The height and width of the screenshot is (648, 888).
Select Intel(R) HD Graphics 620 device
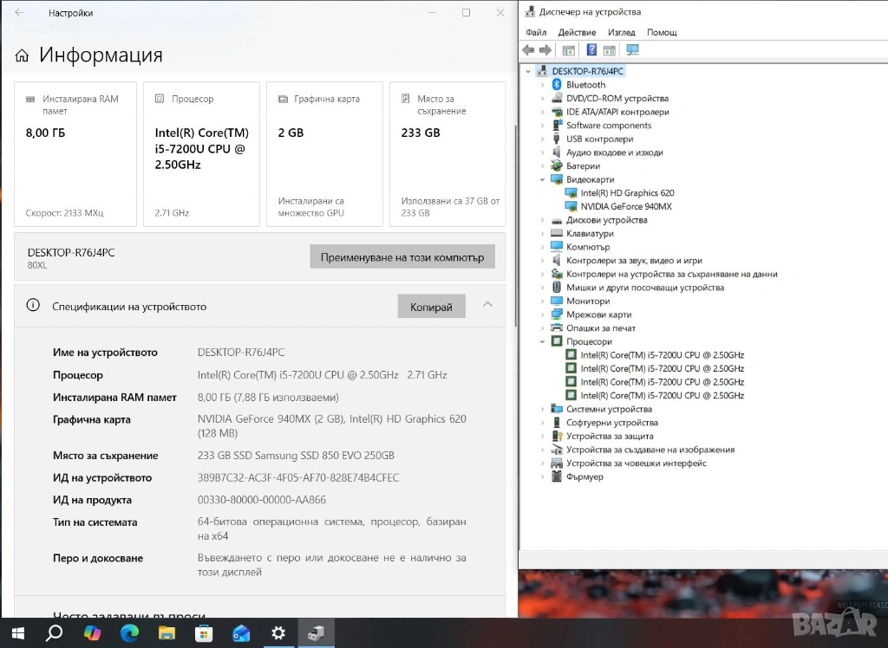(626, 193)
